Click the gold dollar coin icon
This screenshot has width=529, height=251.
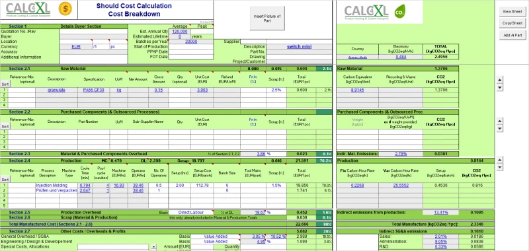pos(65,9)
